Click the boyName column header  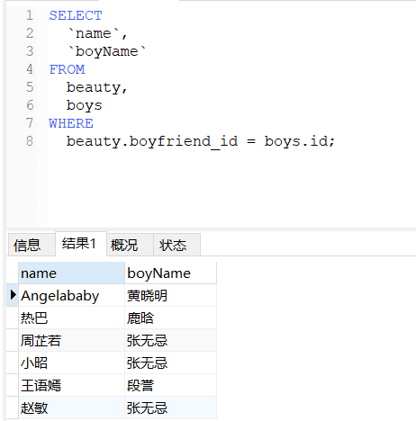(170, 273)
